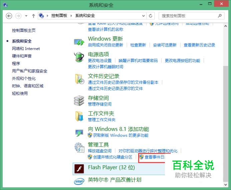Click 通过文件历史记录保存你的文件备份副本 link
This screenshot has width=231, height=190.
123,82
